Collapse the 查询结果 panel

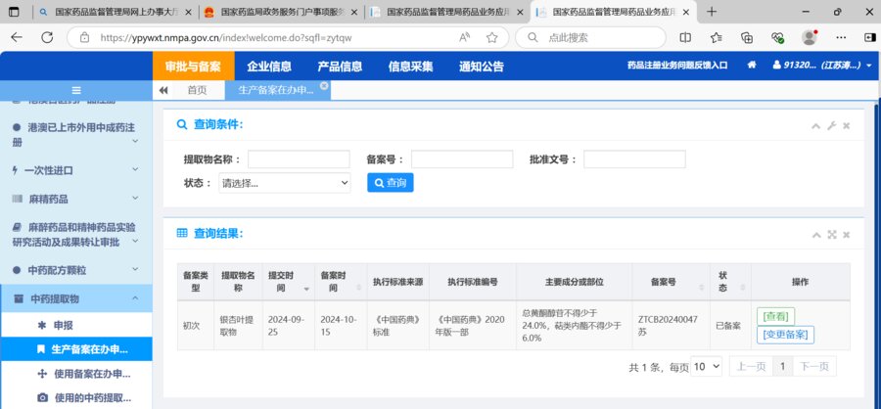click(816, 235)
